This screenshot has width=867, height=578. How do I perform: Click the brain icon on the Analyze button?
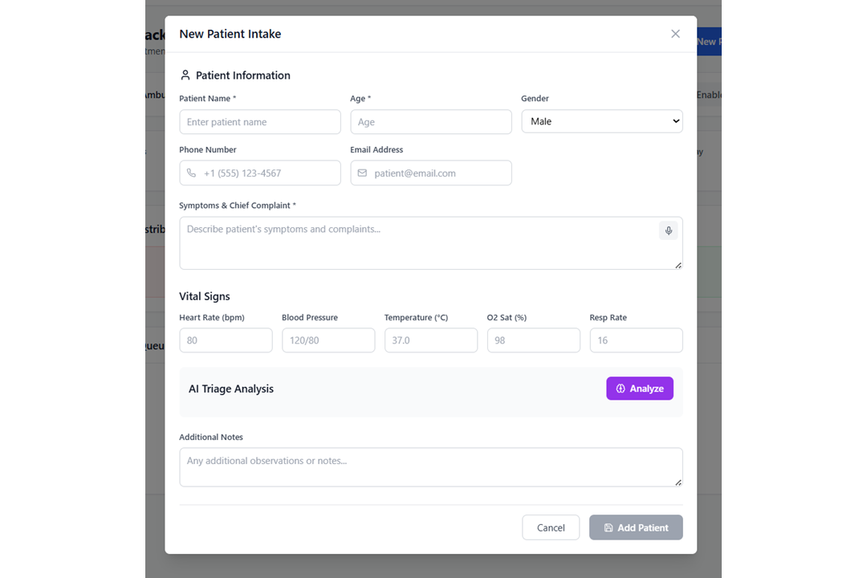pyautogui.click(x=621, y=389)
